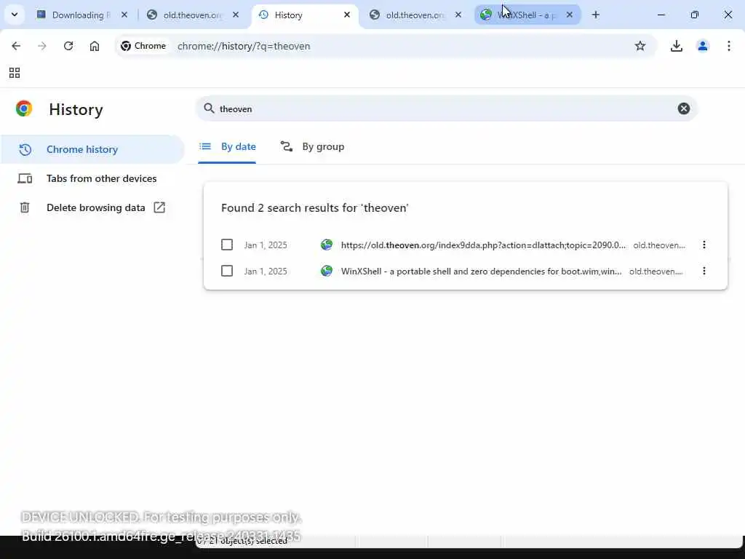
Task: Clear the 'theoven' search text
Action: tap(683, 108)
